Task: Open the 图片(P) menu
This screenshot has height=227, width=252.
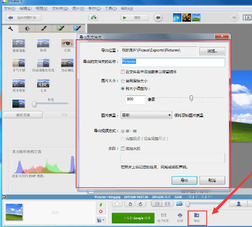Action: tap(78, 8)
